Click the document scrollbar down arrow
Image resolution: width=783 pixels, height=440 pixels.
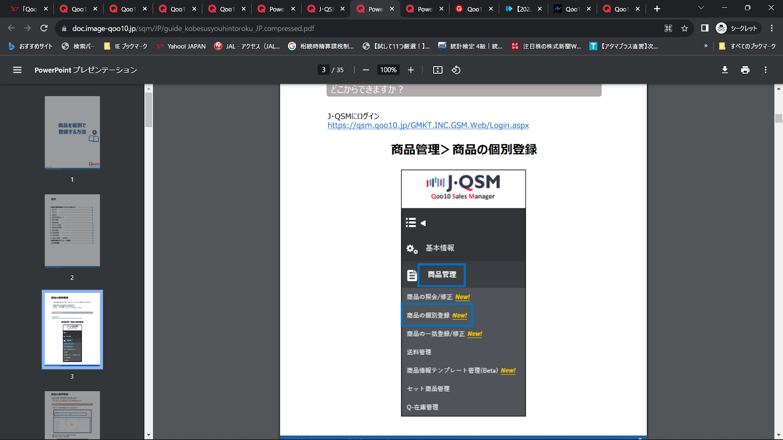[x=779, y=435]
